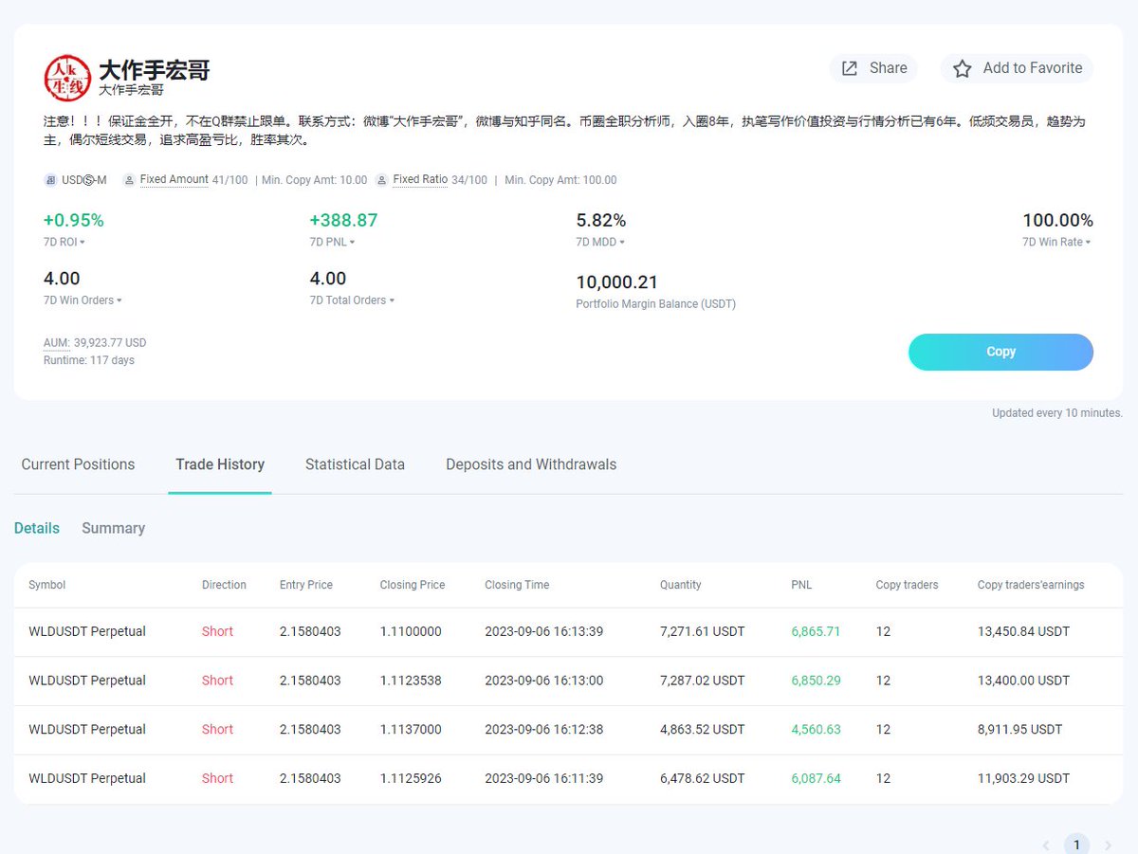Click the Copy traders column header

tap(907, 585)
